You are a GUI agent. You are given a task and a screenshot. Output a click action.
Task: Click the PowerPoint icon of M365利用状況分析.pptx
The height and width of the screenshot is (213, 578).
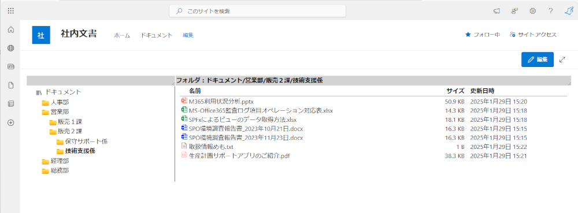[x=184, y=101]
